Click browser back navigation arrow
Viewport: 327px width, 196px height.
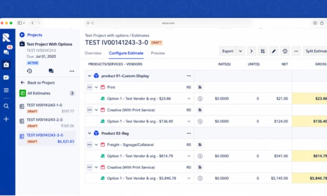33,23
